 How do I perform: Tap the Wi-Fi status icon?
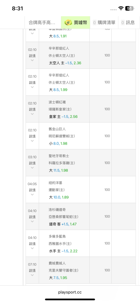click(x=121, y=8)
